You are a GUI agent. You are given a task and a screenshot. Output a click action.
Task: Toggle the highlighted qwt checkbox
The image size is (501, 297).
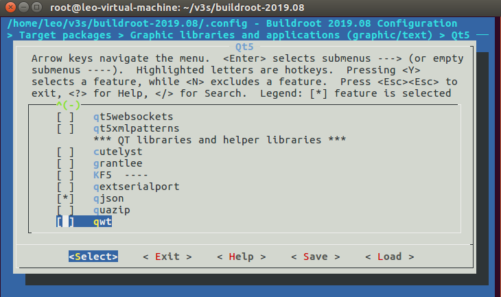tap(65, 222)
